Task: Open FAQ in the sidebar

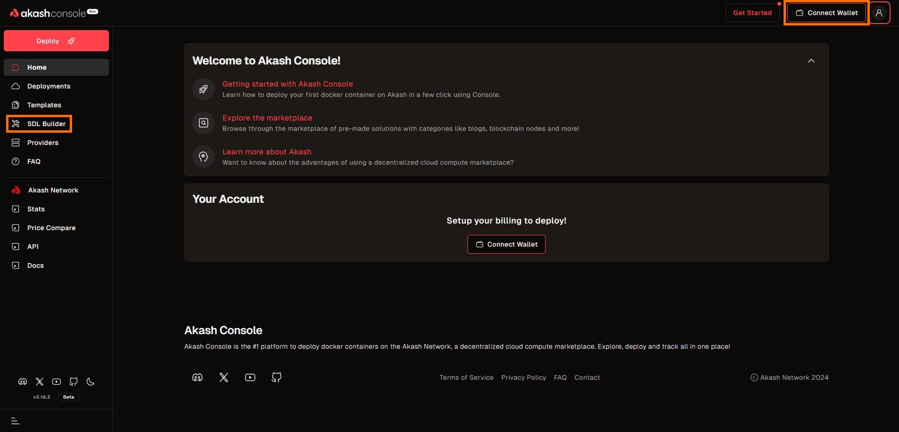Action: point(56,161)
